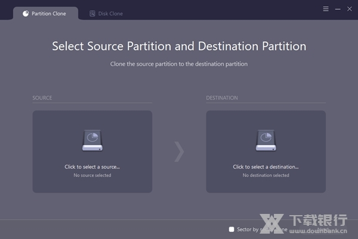The height and width of the screenshot is (239, 358).
Task: Click the 'No source selected' status text
Action: (x=92, y=175)
